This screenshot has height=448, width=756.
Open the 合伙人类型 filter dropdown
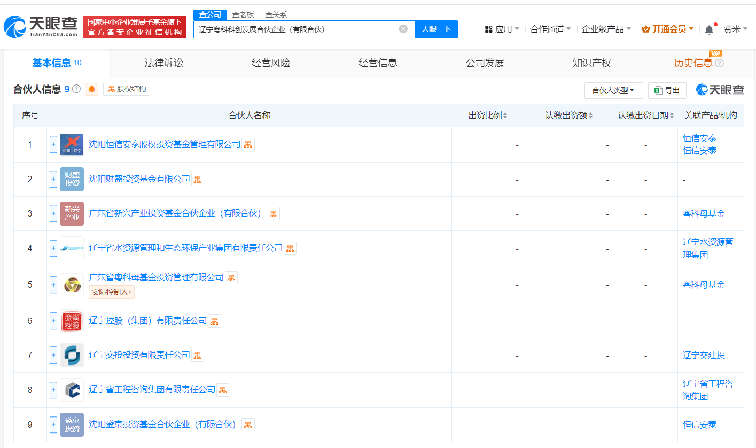(x=613, y=90)
